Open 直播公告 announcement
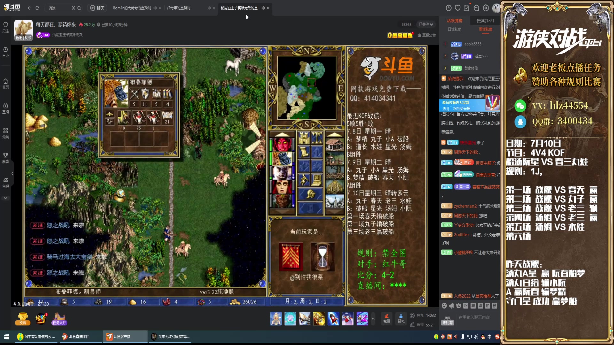The width and height of the screenshot is (614, 345). 427,35
